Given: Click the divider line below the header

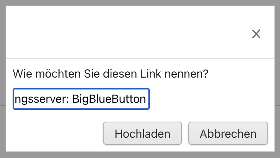Looking at the screenshot, I should pos(140,58).
